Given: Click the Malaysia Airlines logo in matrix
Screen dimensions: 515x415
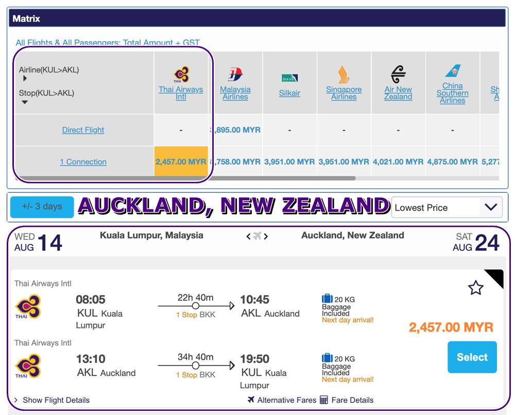Looking at the screenshot, I should (235, 74).
